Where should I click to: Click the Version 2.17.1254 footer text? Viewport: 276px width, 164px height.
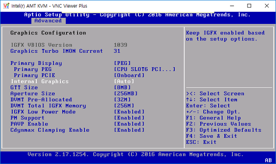pos(135,154)
